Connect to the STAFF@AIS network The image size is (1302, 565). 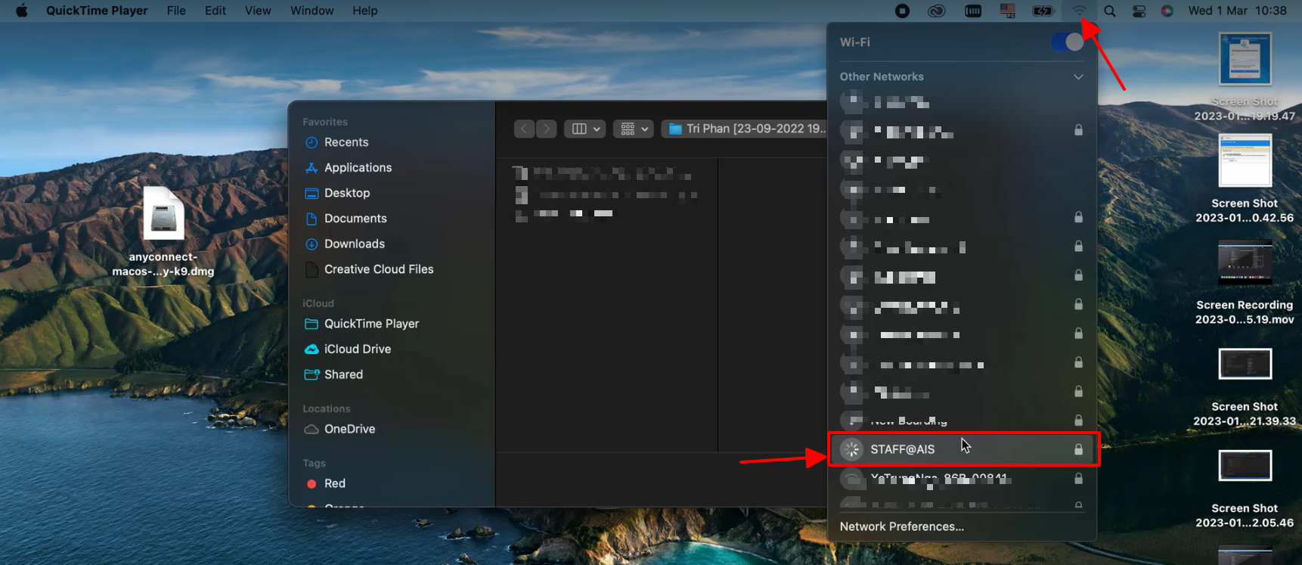(x=902, y=449)
